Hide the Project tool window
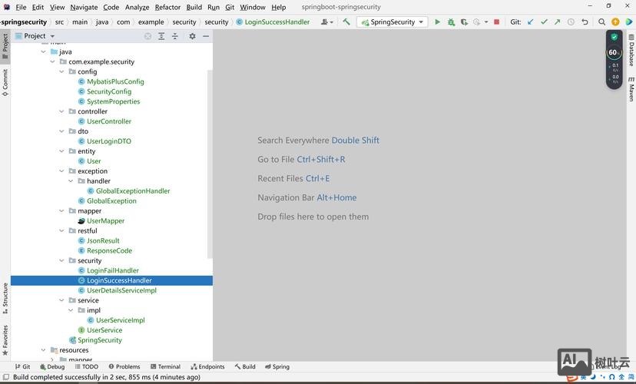 pos(206,36)
